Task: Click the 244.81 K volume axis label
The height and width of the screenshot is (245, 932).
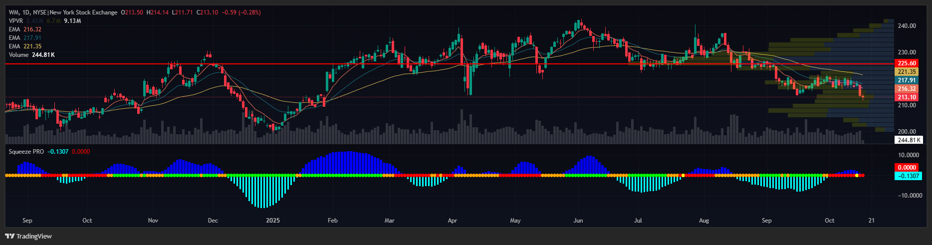Action: pos(909,140)
